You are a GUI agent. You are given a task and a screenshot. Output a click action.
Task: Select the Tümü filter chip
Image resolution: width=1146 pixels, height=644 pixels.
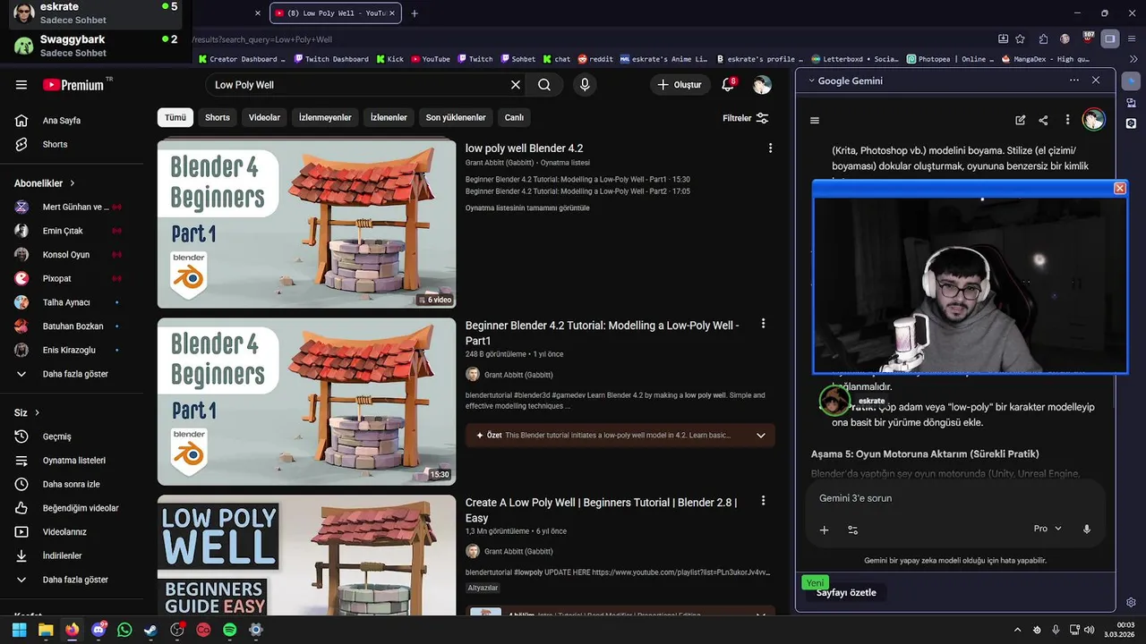pyautogui.click(x=175, y=117)
